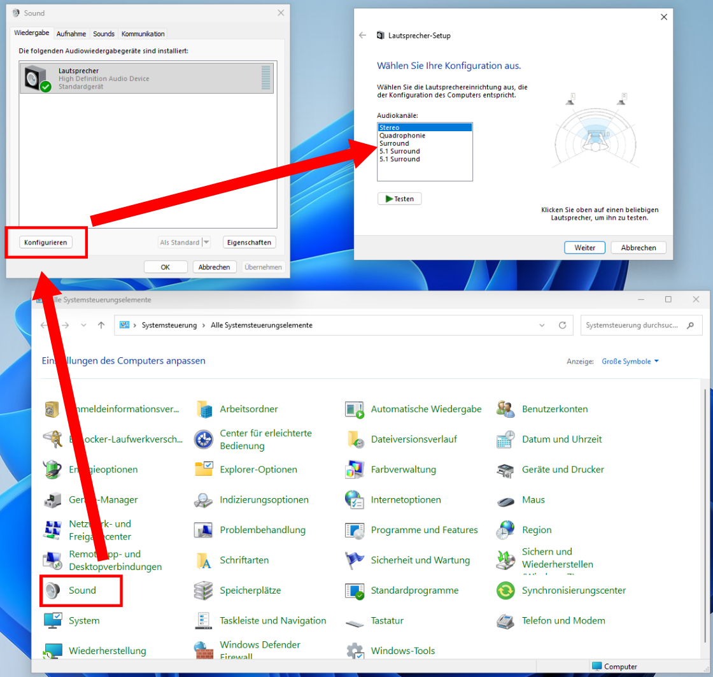Viewport: 713px width, 677px height.
Task: Click the Benutzerkonten users icon
Action: (505, 409)
